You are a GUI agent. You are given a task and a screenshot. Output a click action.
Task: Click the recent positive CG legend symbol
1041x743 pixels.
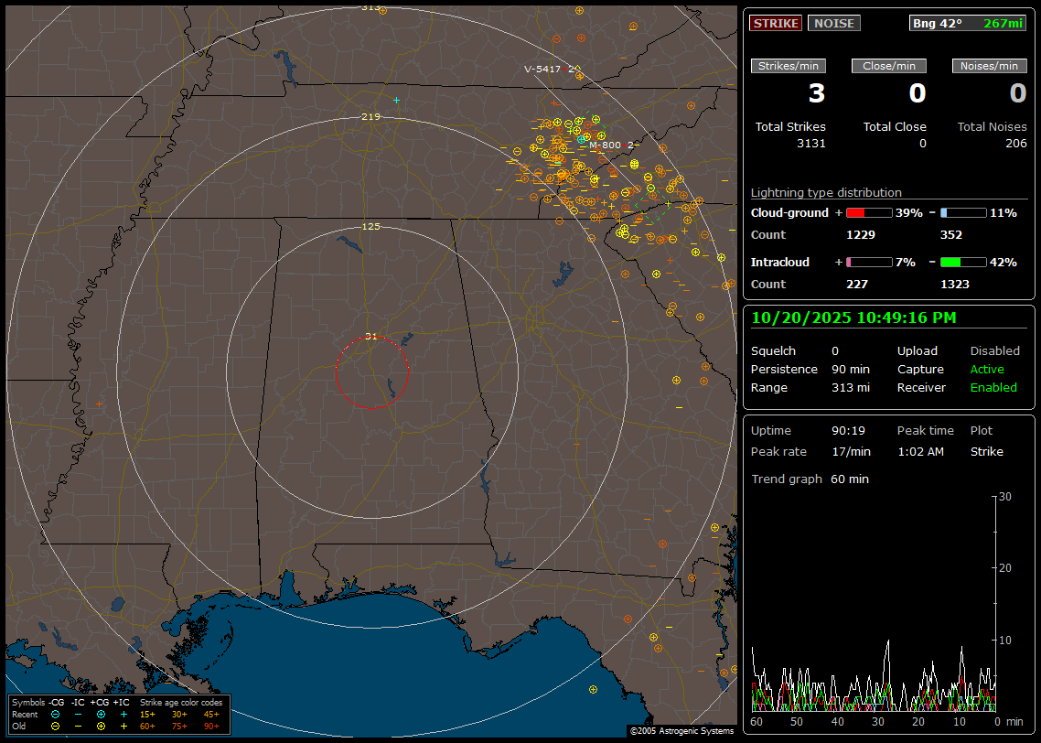(x=101, y=714)
